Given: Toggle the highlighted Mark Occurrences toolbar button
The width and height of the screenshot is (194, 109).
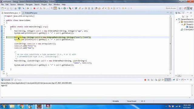Looking at the screenshot, I should (x=55, y=8).
